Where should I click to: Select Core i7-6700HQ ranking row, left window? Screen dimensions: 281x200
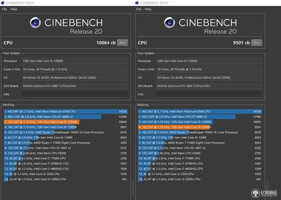click(66, 164)
